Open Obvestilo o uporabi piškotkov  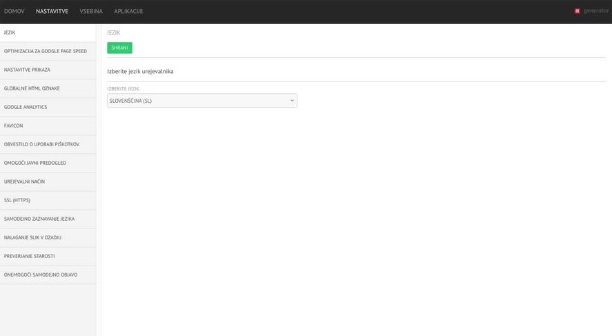(x=48, y=144)
